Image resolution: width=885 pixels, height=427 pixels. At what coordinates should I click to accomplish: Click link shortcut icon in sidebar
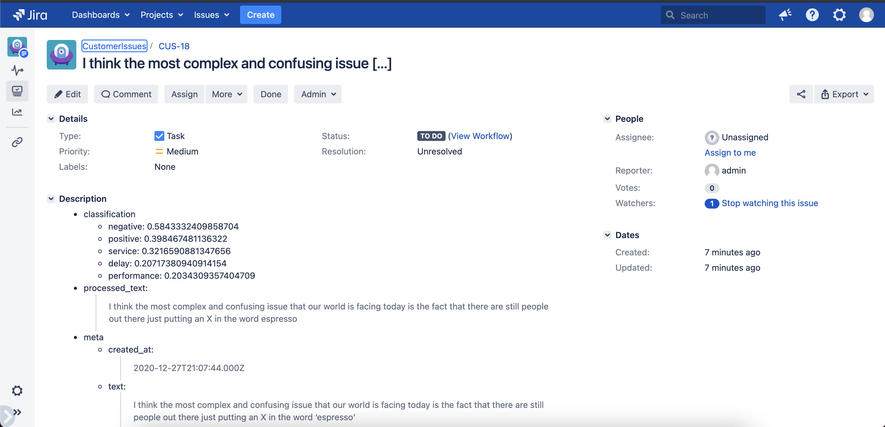pyautogui.click(x=17, y=142)
